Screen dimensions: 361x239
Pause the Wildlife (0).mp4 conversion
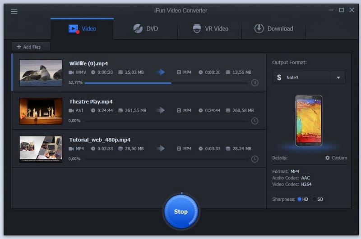pyautogui.click(x=255, y=83)
